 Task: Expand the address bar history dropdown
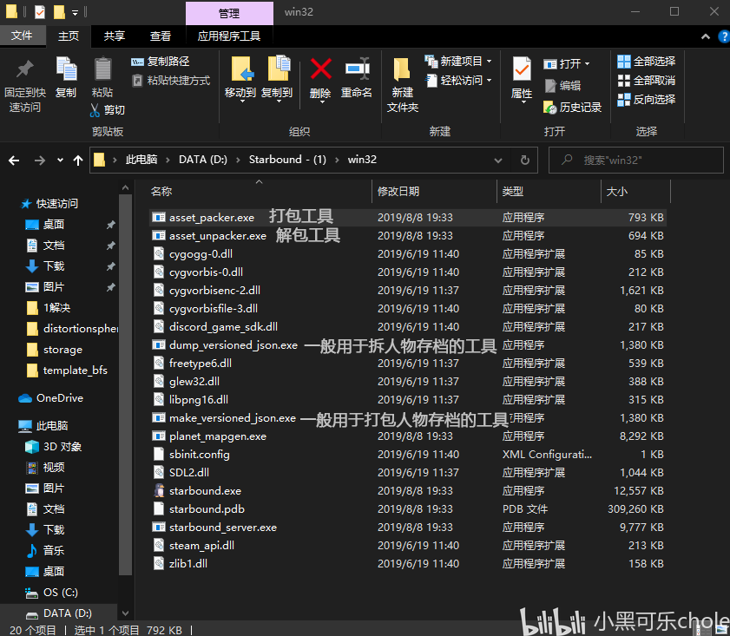pos(498,161)
